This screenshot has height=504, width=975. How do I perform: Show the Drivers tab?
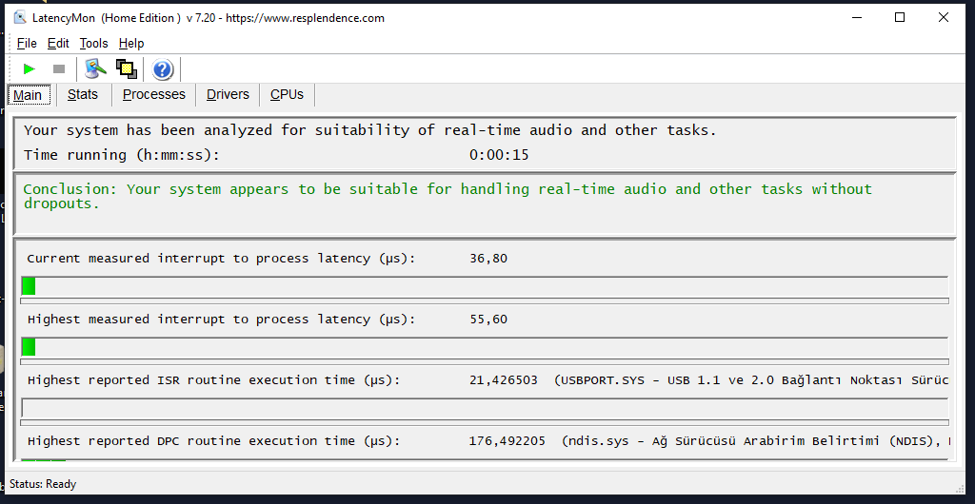click(x=228, y=95)
